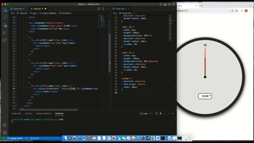Screen dimensions: 254x143
Task: Toggle the secondary sidebar layout icon
Action: click(x=169, y=4)
